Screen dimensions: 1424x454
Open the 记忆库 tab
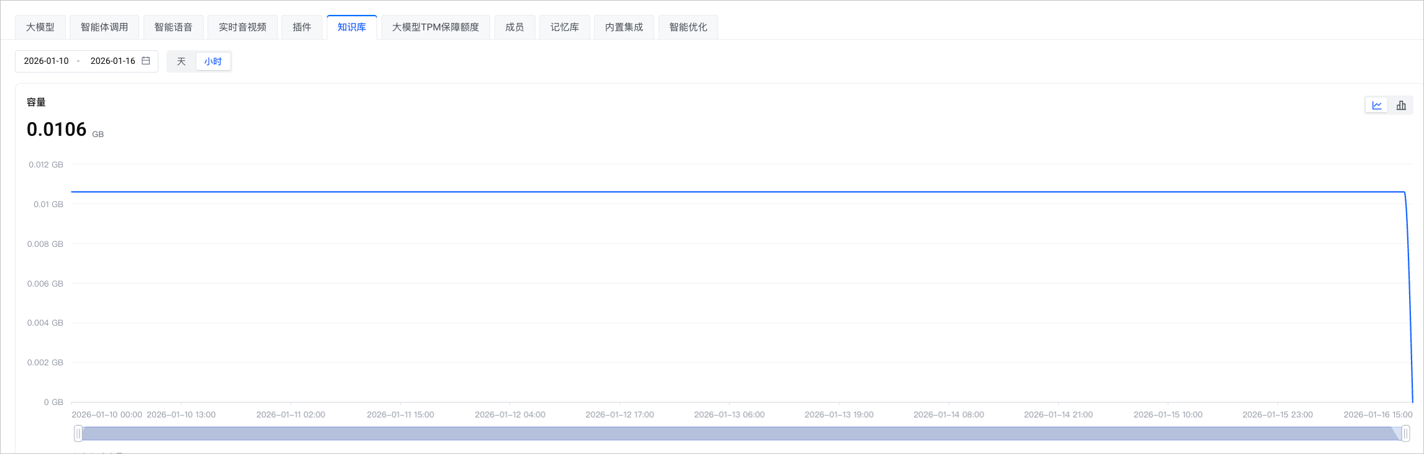click(x=565, y=27)
